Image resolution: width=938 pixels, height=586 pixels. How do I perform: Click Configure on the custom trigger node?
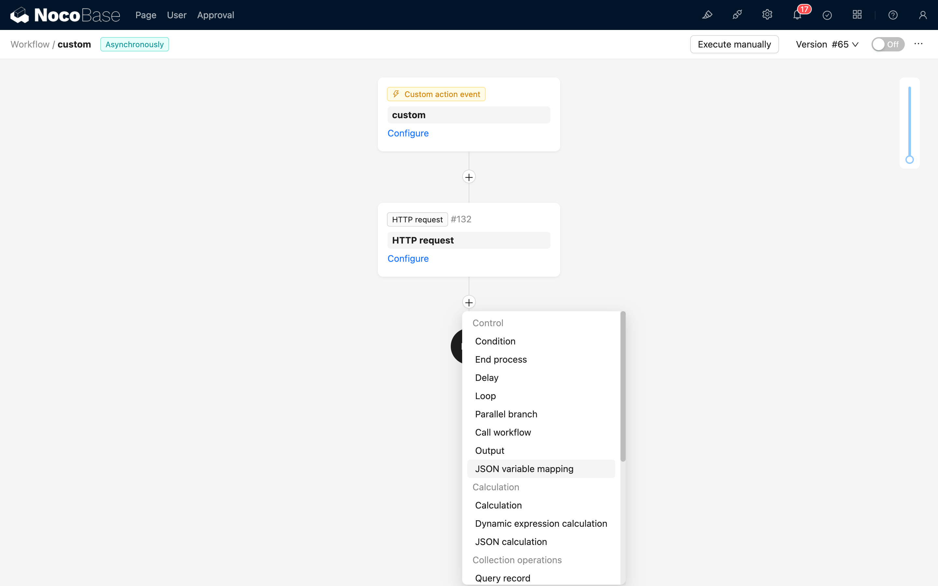(x=408, y=133)
